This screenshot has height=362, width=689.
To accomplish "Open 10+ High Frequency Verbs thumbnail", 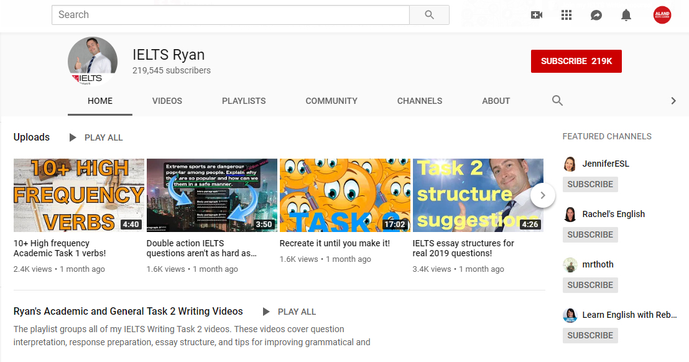I will coord(78,195).
